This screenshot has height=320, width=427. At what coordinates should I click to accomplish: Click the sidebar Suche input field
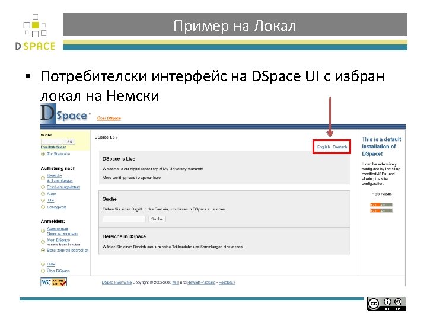tap(52, 141)
